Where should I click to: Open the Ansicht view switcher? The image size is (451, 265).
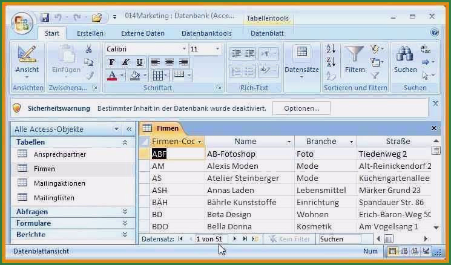[27, 63]
